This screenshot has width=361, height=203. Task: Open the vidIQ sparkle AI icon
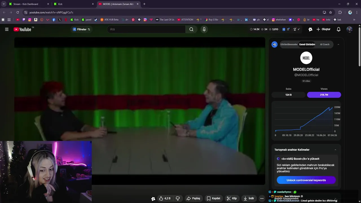click(x=299, y=29)
